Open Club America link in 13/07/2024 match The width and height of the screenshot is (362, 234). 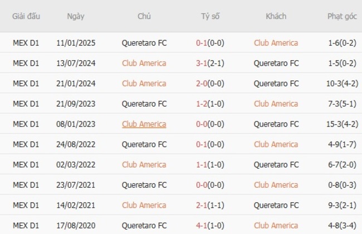click(x=144, y=63)
